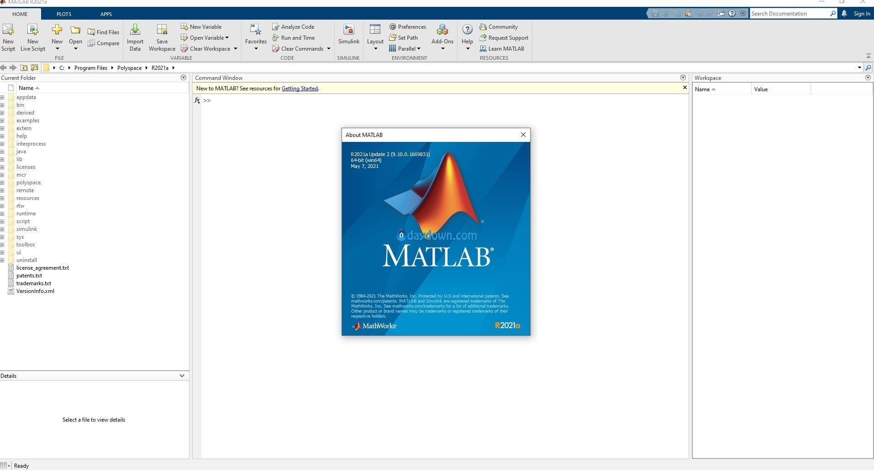Expand the Open Variable dropdown
The width and height of the screenshot is (874, 470).
[x=227, y=38]
